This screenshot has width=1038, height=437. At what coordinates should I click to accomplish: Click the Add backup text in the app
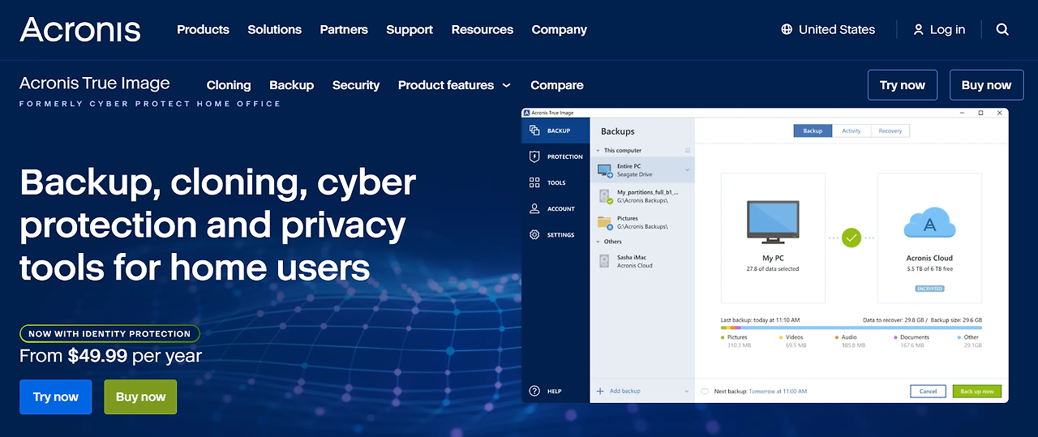(625, 391)
